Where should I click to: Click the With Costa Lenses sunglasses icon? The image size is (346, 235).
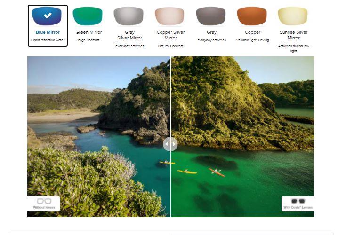298,201
